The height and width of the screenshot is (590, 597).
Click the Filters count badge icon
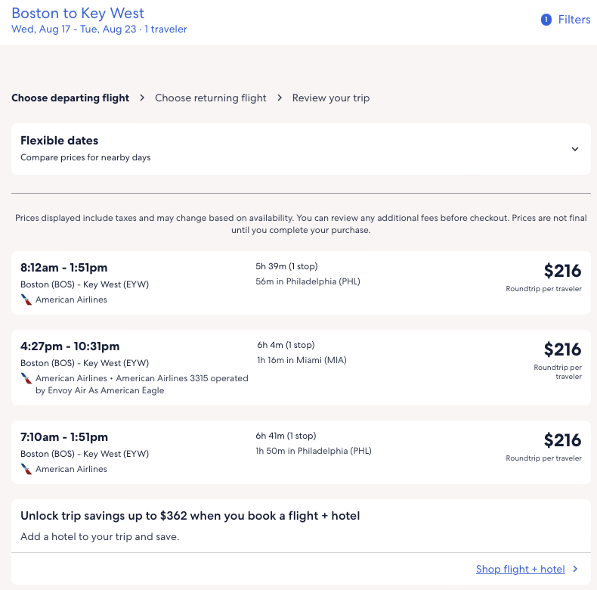point(546,20)
